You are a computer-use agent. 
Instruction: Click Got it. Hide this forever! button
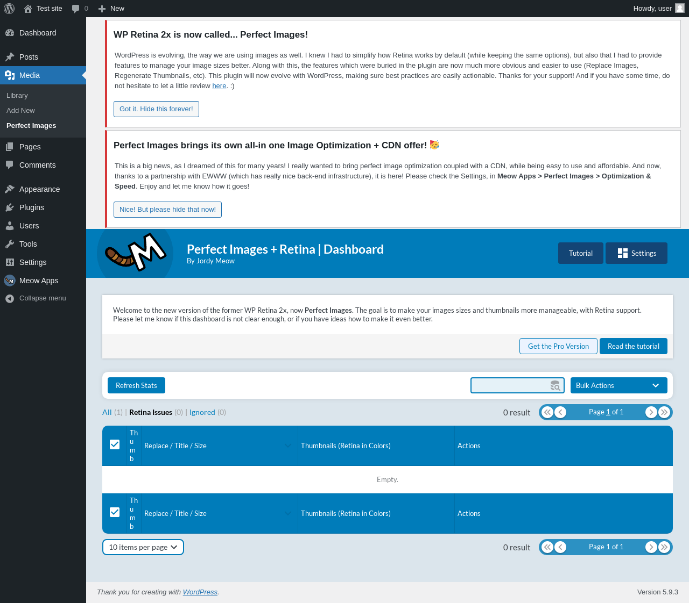click(156, 109)
